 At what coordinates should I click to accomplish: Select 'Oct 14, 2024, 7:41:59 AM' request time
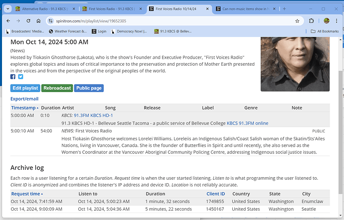coord(36,202)
